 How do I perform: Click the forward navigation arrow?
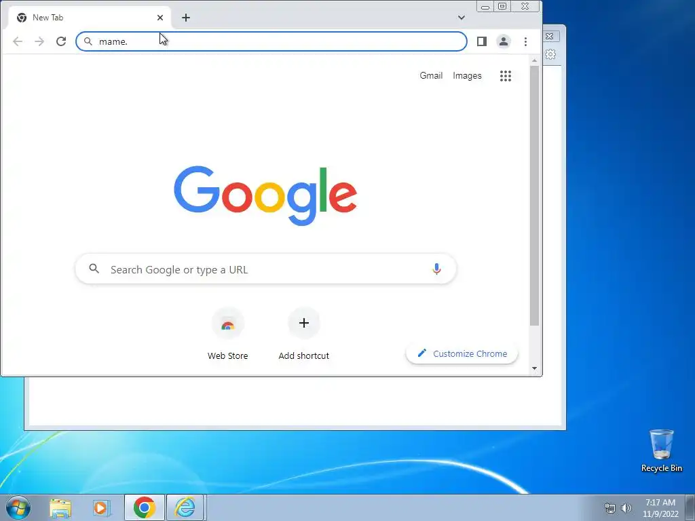click(39, 41)
